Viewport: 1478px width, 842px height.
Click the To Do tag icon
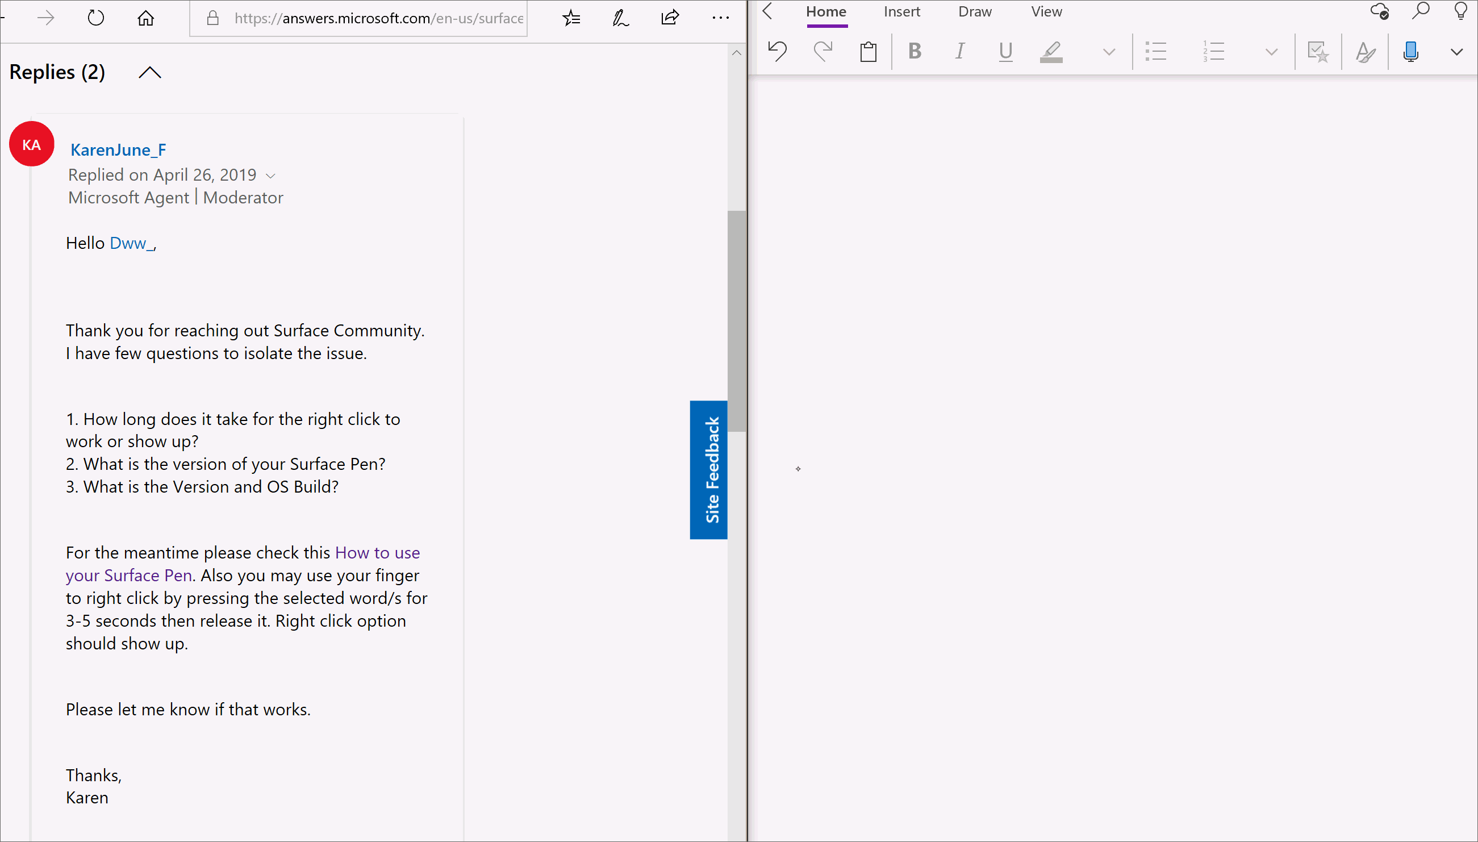coord(1317,52)
